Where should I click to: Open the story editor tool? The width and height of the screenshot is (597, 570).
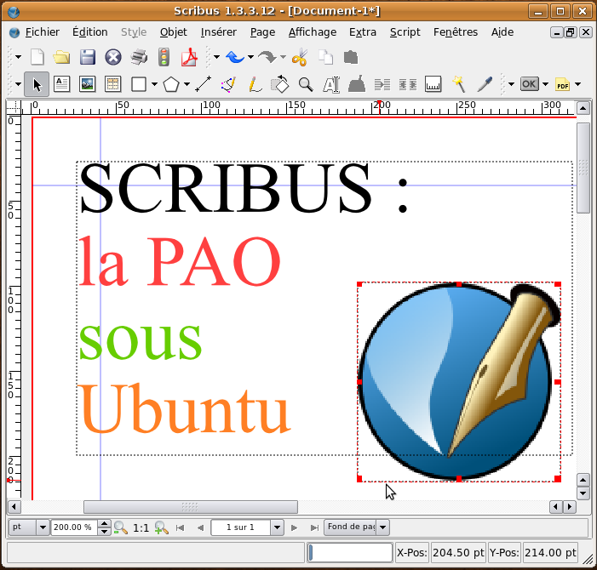(x=357, y=84)
